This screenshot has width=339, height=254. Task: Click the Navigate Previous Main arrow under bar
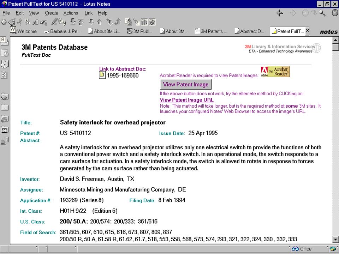pos(81,22)
